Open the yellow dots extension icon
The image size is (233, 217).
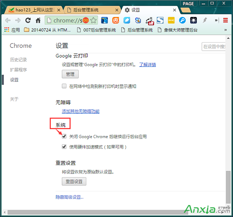(171, 20)
